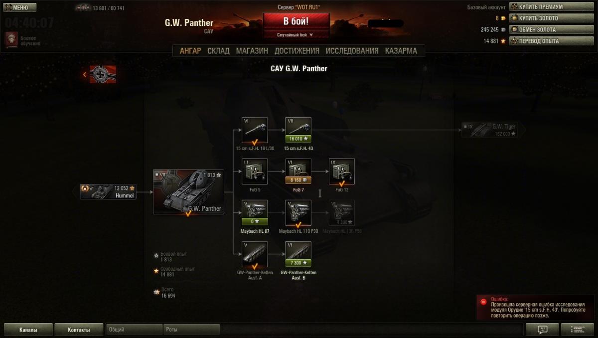Expand the Случайный бой battle type dropdown

(296, 35)
